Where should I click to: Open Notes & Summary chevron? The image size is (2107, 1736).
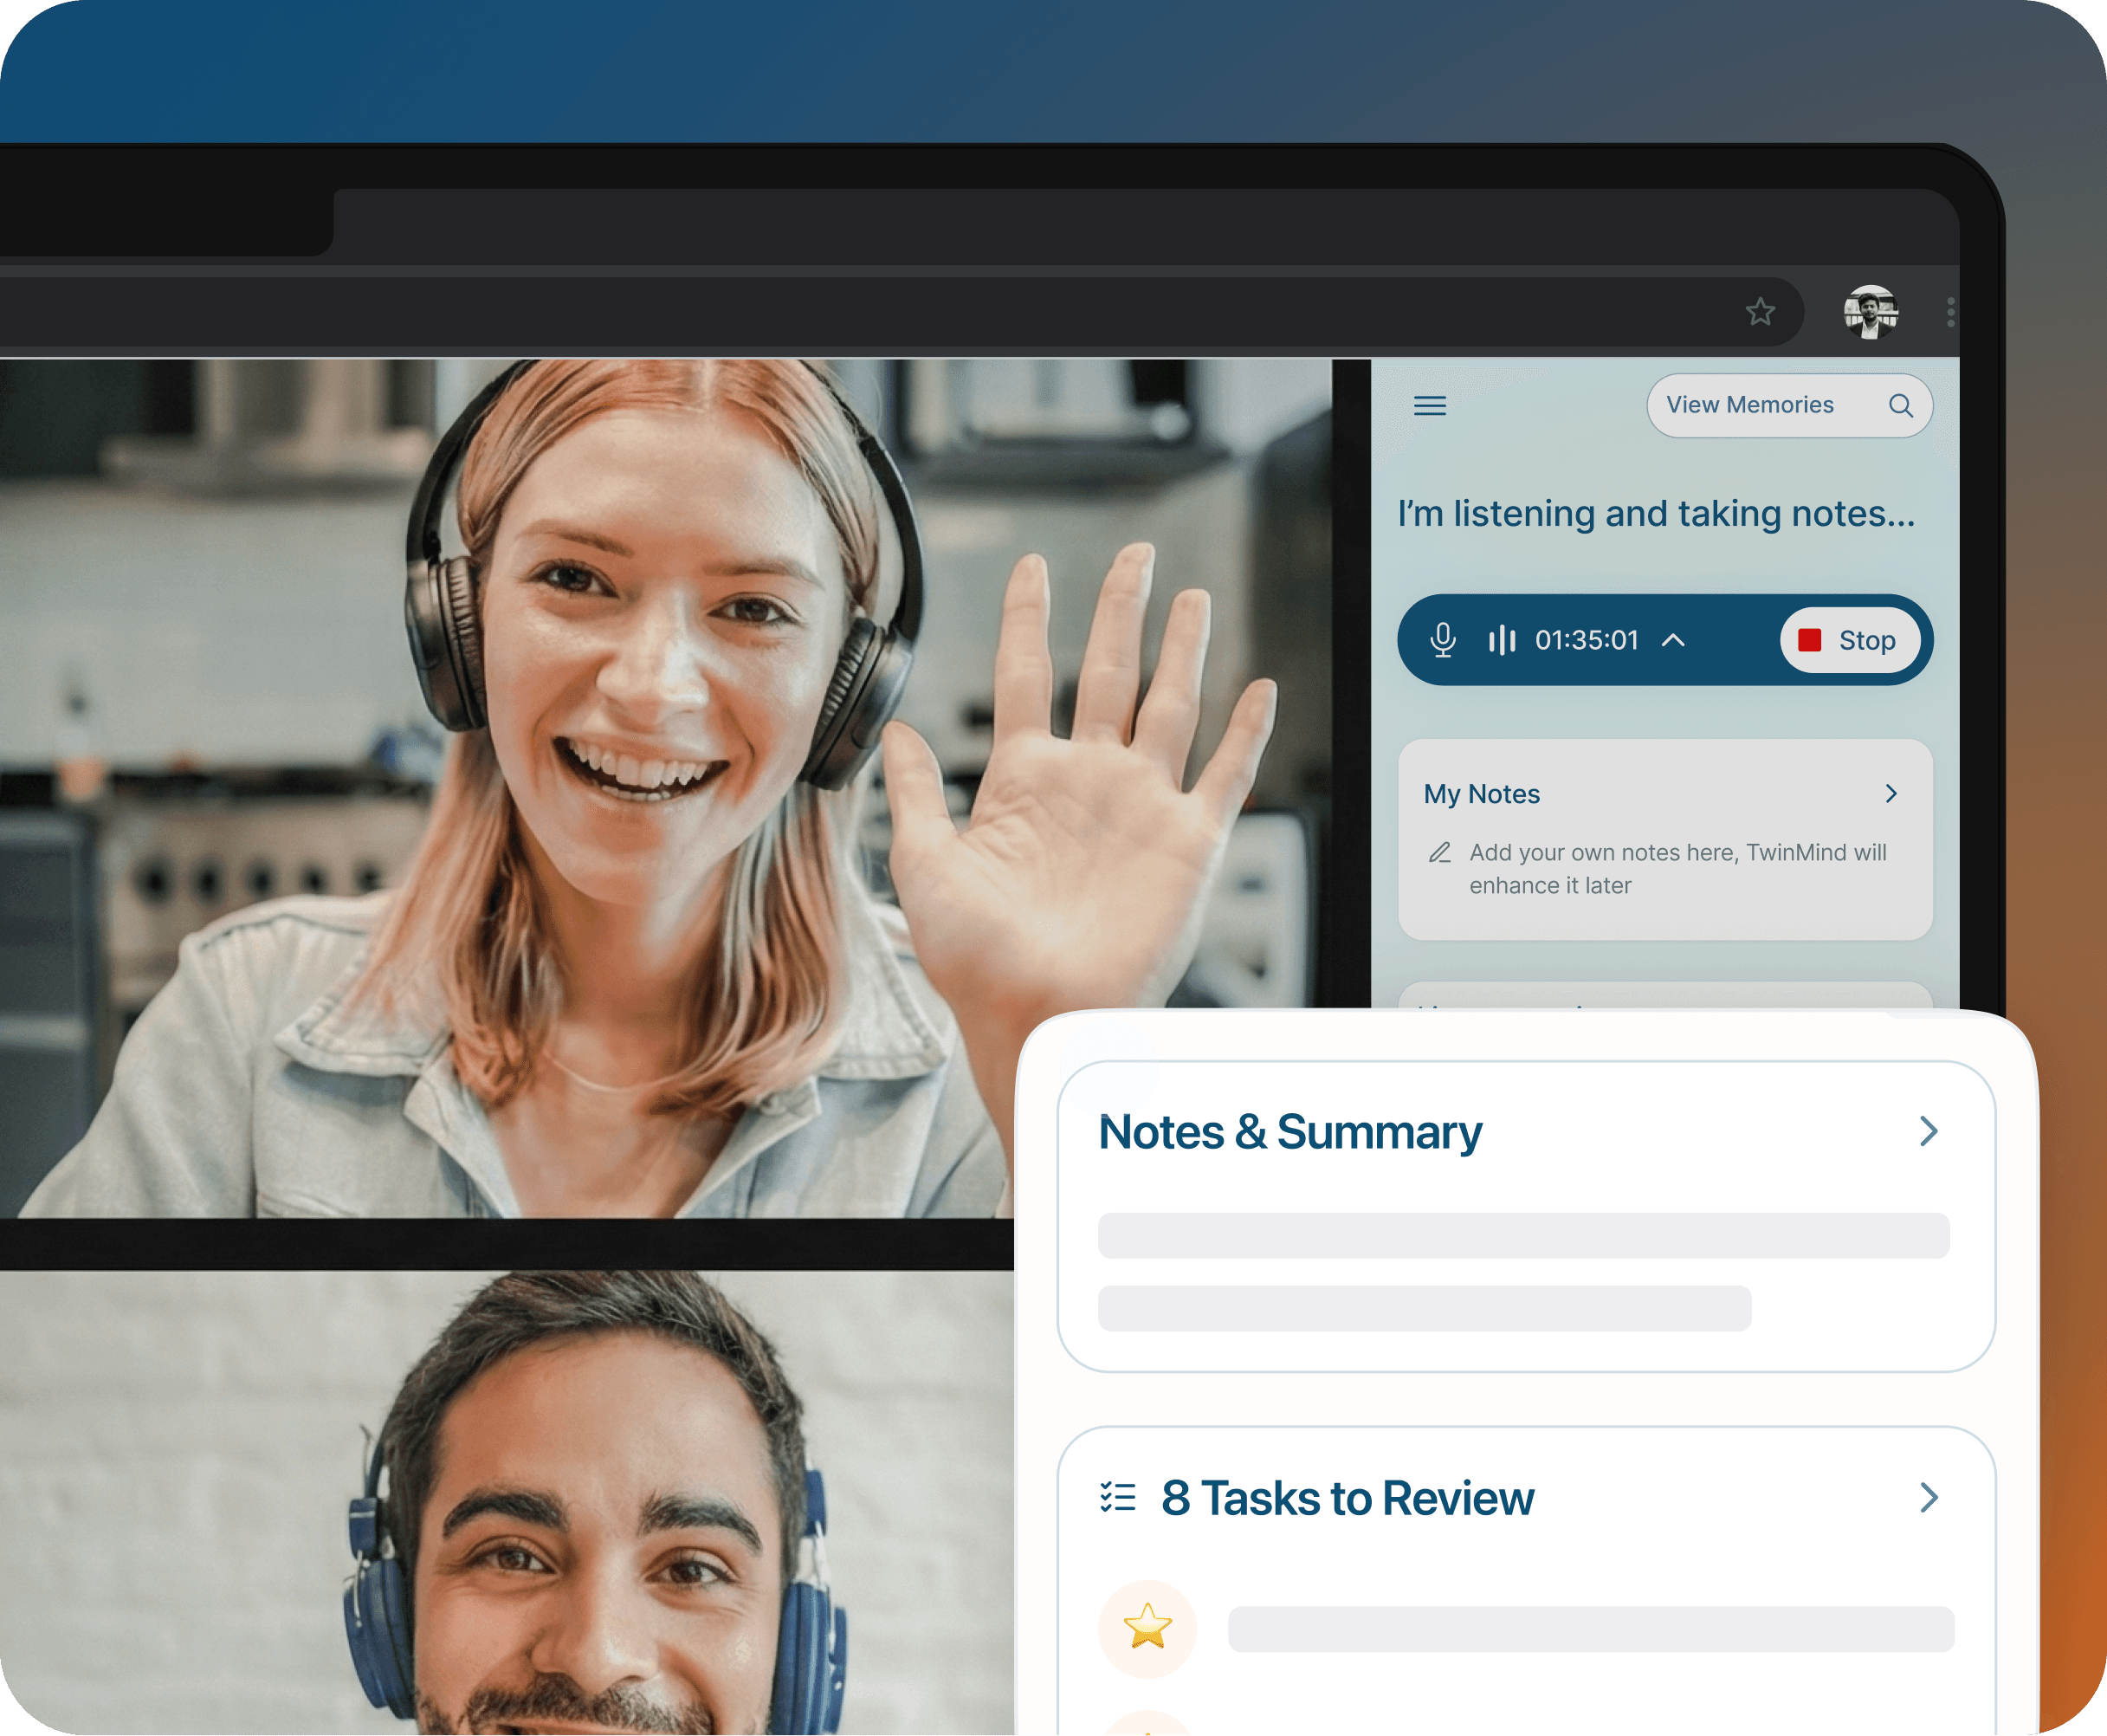pos(1928,1131)
